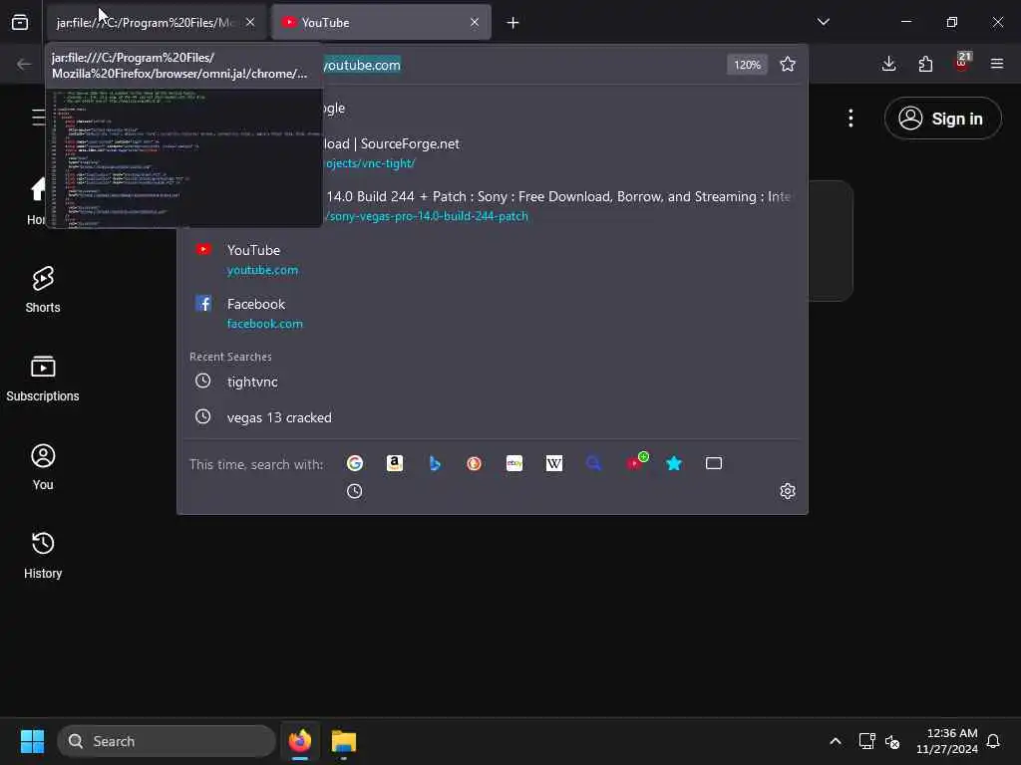Open a new tab

[513, 23]
